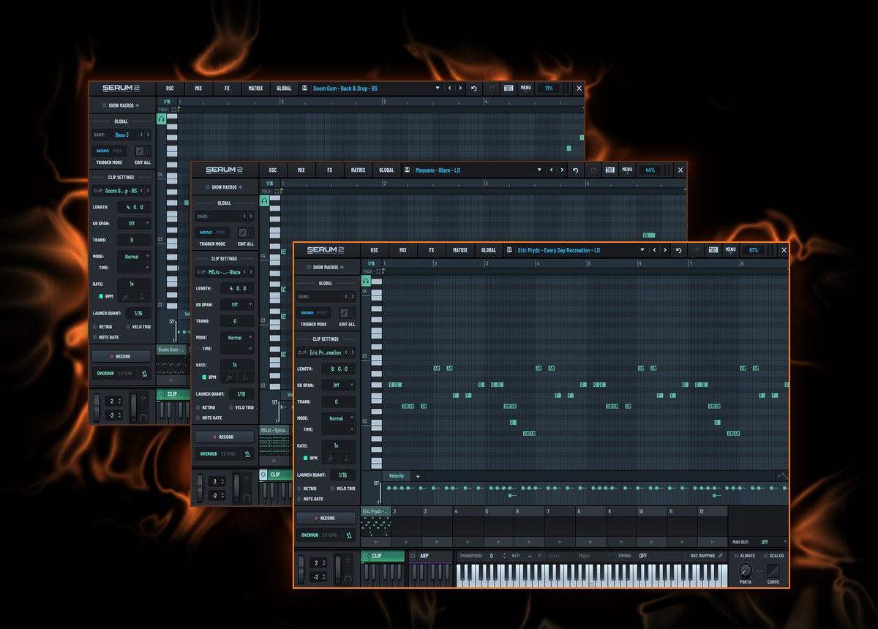This screenshot has height=629, width=878.
Task: Click the save preset icon in the Massano window
Action: click(407, 170)
